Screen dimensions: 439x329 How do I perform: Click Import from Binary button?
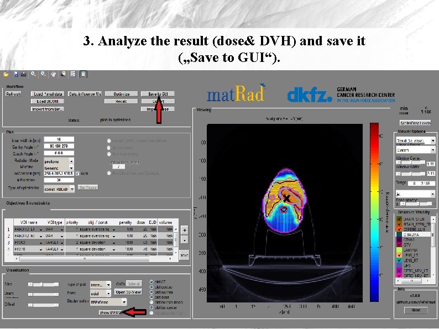tap(48, 109)
